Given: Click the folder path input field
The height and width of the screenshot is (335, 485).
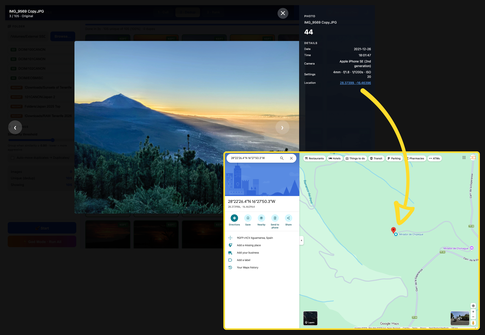Looking at the screenshot, I should [28, 36].
